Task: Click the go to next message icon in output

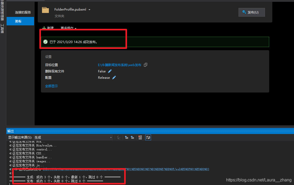Action: coord(132,137)
